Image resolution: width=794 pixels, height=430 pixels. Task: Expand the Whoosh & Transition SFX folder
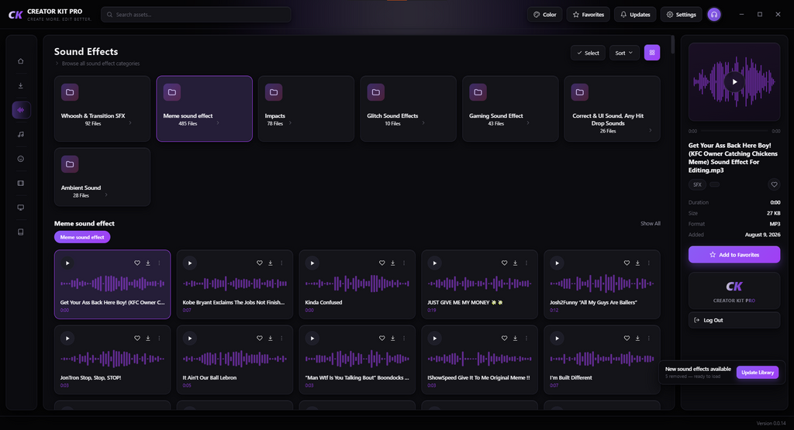pyautogui.click(x=130, y=123)
